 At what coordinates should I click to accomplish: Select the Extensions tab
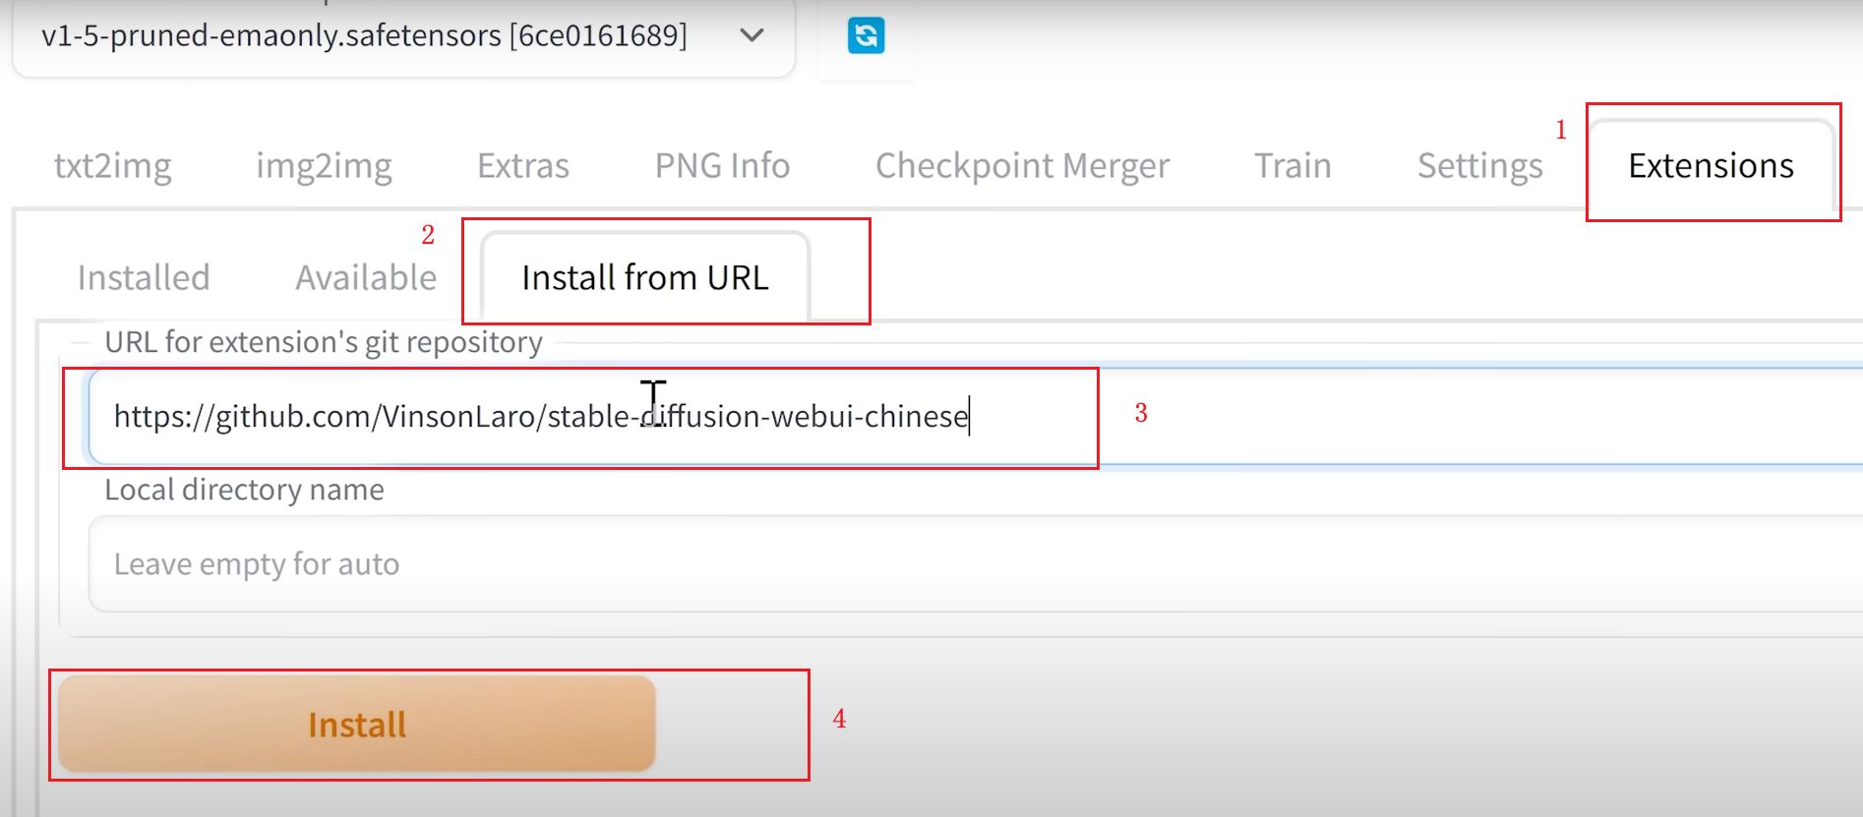point(1712,165)
